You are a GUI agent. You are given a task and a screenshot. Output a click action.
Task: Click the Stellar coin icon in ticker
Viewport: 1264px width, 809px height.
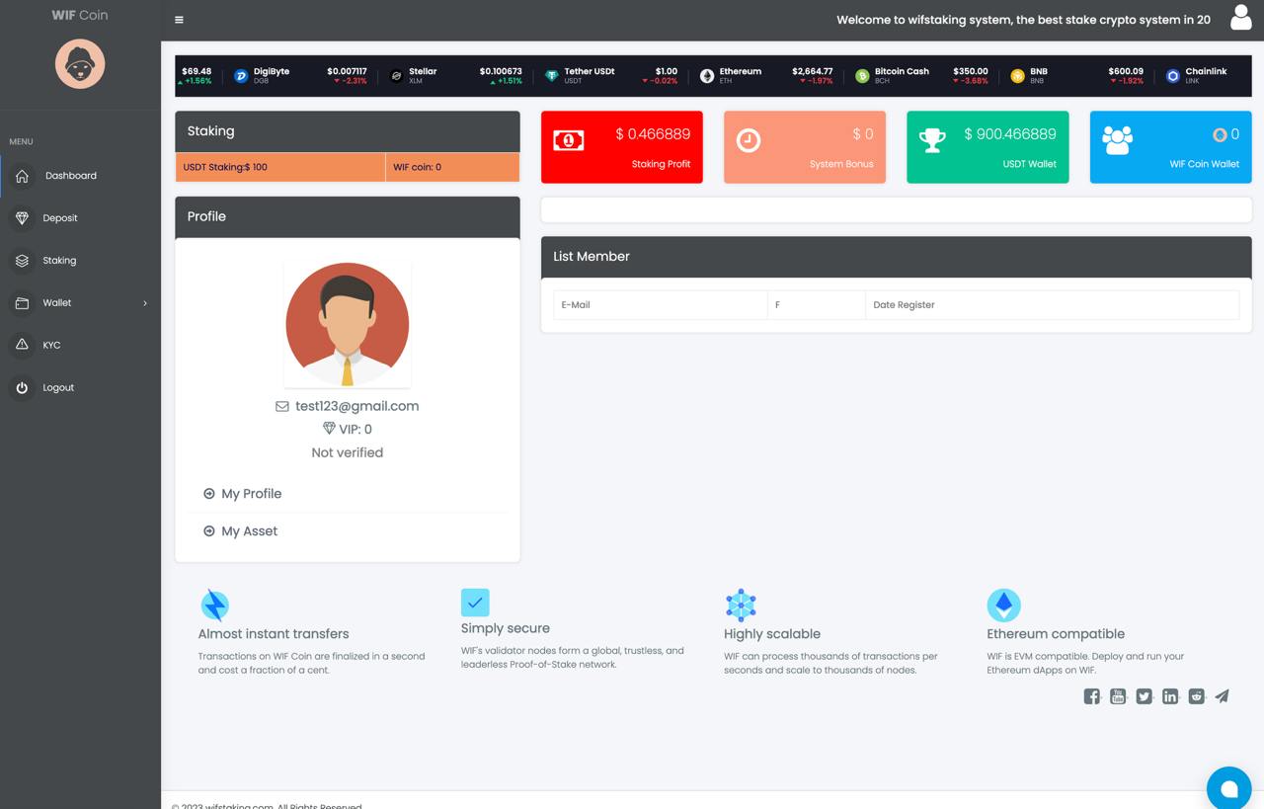pos(396,76)
